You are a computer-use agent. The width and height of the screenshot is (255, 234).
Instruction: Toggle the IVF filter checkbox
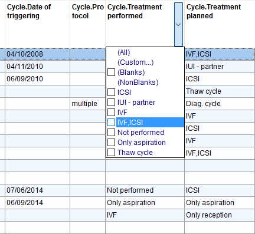[x=111, y=112]
